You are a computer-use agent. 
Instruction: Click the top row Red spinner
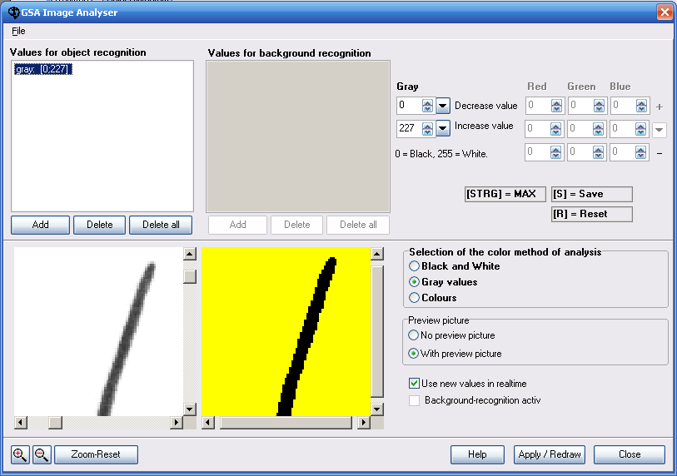pyautogui.click(x=556, y=106)
